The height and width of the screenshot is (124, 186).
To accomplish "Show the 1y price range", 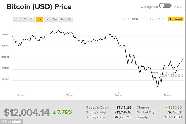I will [x=62, y=19].
